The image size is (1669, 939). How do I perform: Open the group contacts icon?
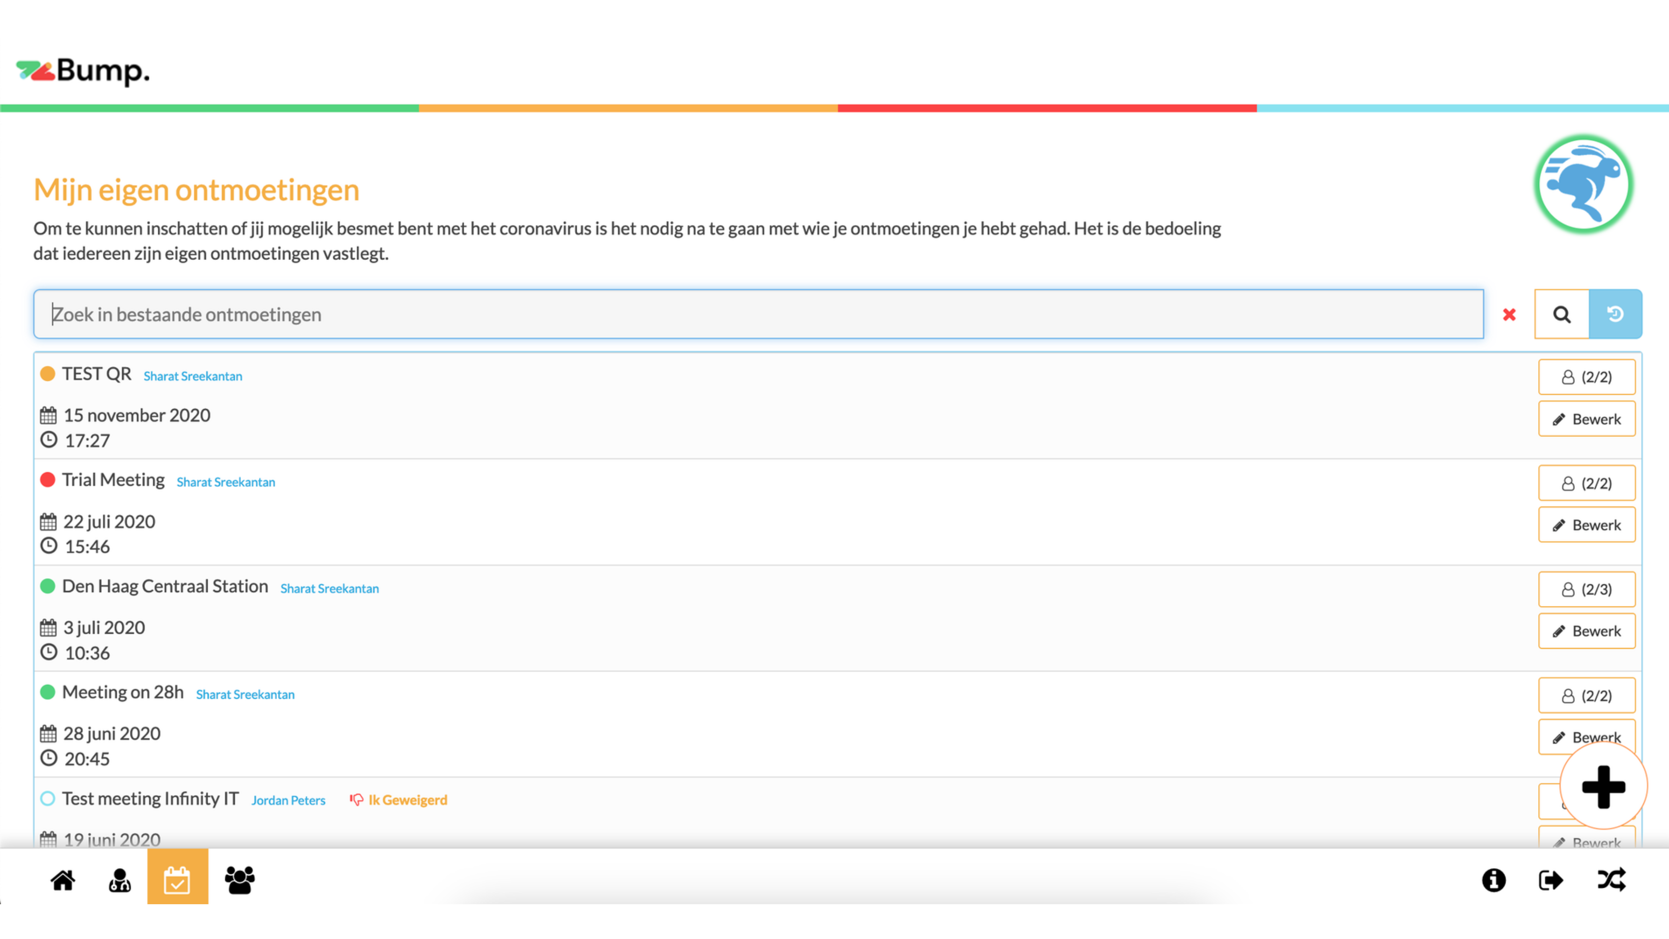click(240, 879)
